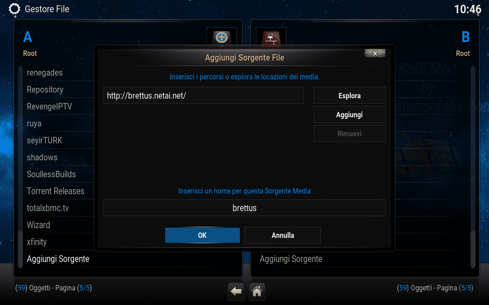The width and height of the screenshot is (489, 305).
Task: Click the panel B vertical scrollbar
Action: 473,167
